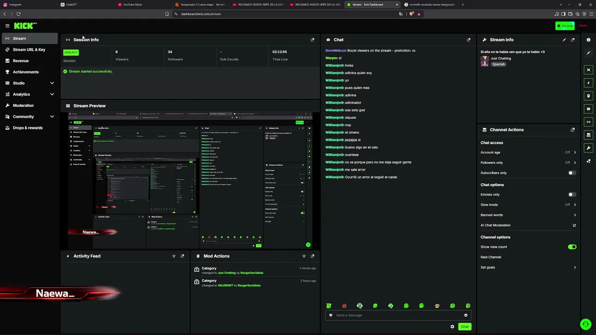
Task: Edit stream info with the pencil icon in panel header
Action: click(x=564, y=40)
